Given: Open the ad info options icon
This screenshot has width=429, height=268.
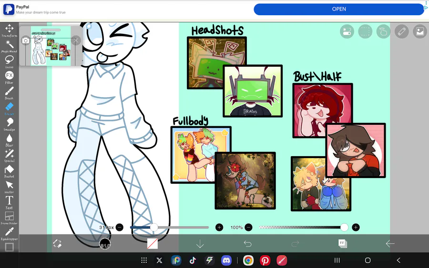Looking at the screenshot, I should click(x=426, y=2).
